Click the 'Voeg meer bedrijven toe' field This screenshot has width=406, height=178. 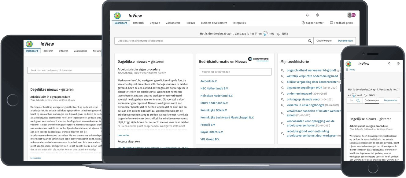coord(235,72)
